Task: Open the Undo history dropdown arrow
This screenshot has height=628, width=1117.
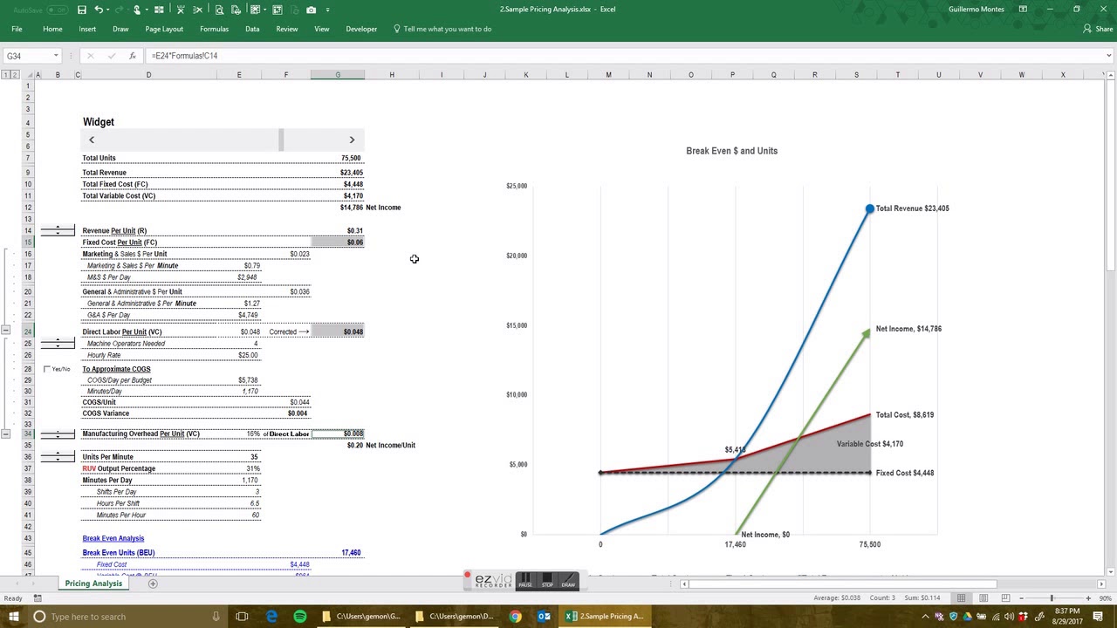Action: coord(108,10)
